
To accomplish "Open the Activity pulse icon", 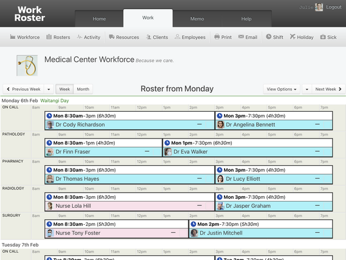I will pyautogui.click(x=80, y=37).
